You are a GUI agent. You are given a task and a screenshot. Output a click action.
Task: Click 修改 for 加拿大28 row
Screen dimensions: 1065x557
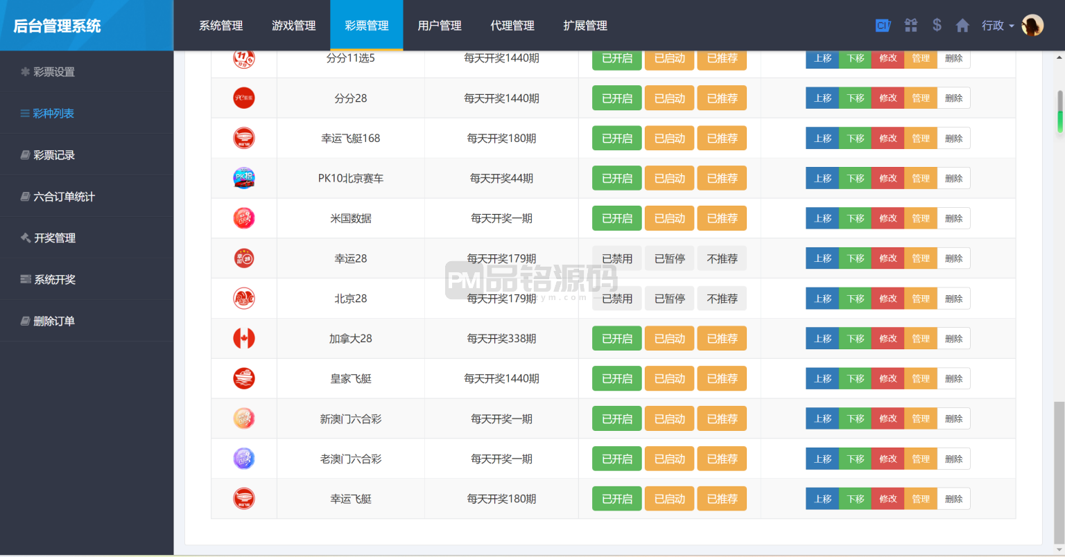coord(888,339)
